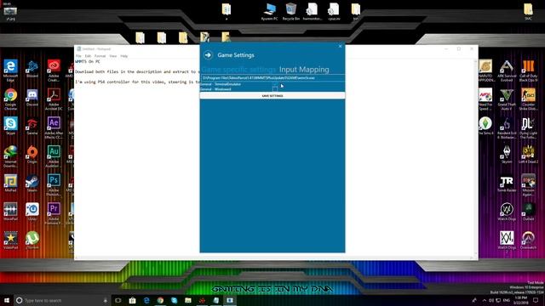The height and width of the screenshot is (306, 545).
Task: Toggle the General Windowed checkbox
Action: tap(274, 89)
